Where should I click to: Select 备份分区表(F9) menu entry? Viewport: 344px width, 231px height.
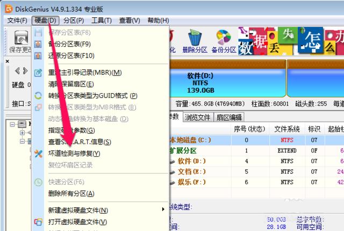69,44
